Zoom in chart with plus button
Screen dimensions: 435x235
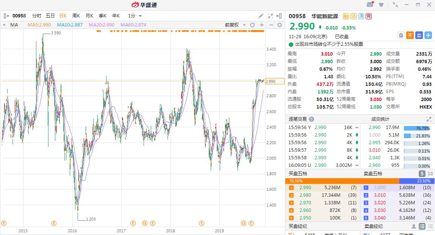tap(262, 25)
